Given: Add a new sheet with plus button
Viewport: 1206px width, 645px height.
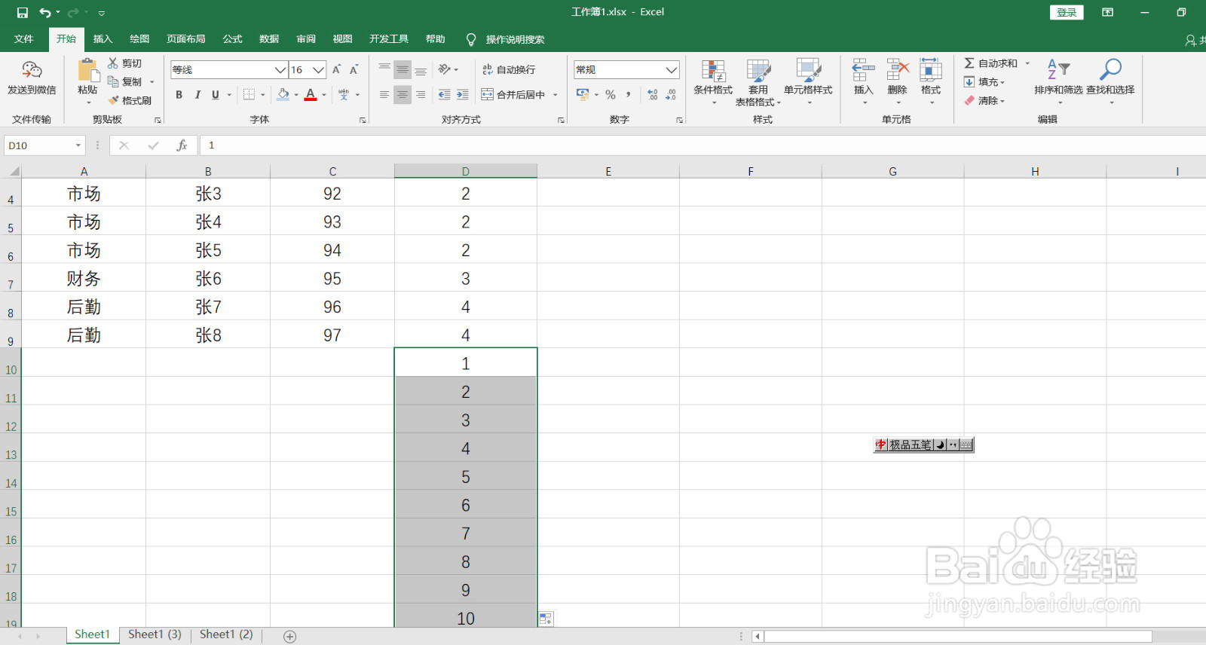Looking at the screenshot, I should (289, 637).
